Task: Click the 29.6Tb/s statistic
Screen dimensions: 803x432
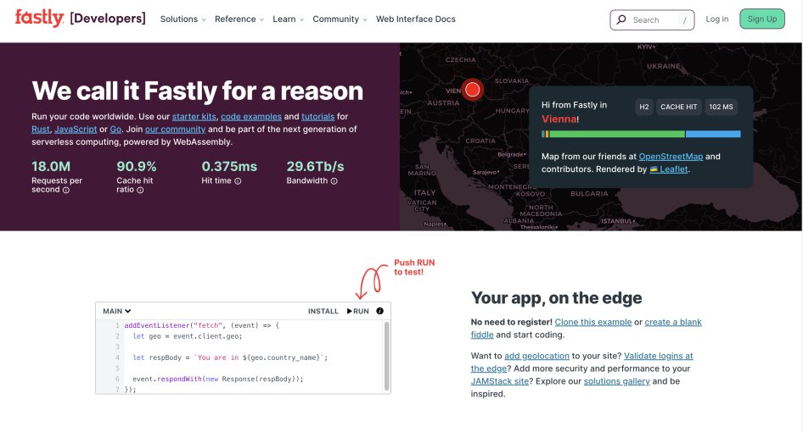Action: pos(315,167)
